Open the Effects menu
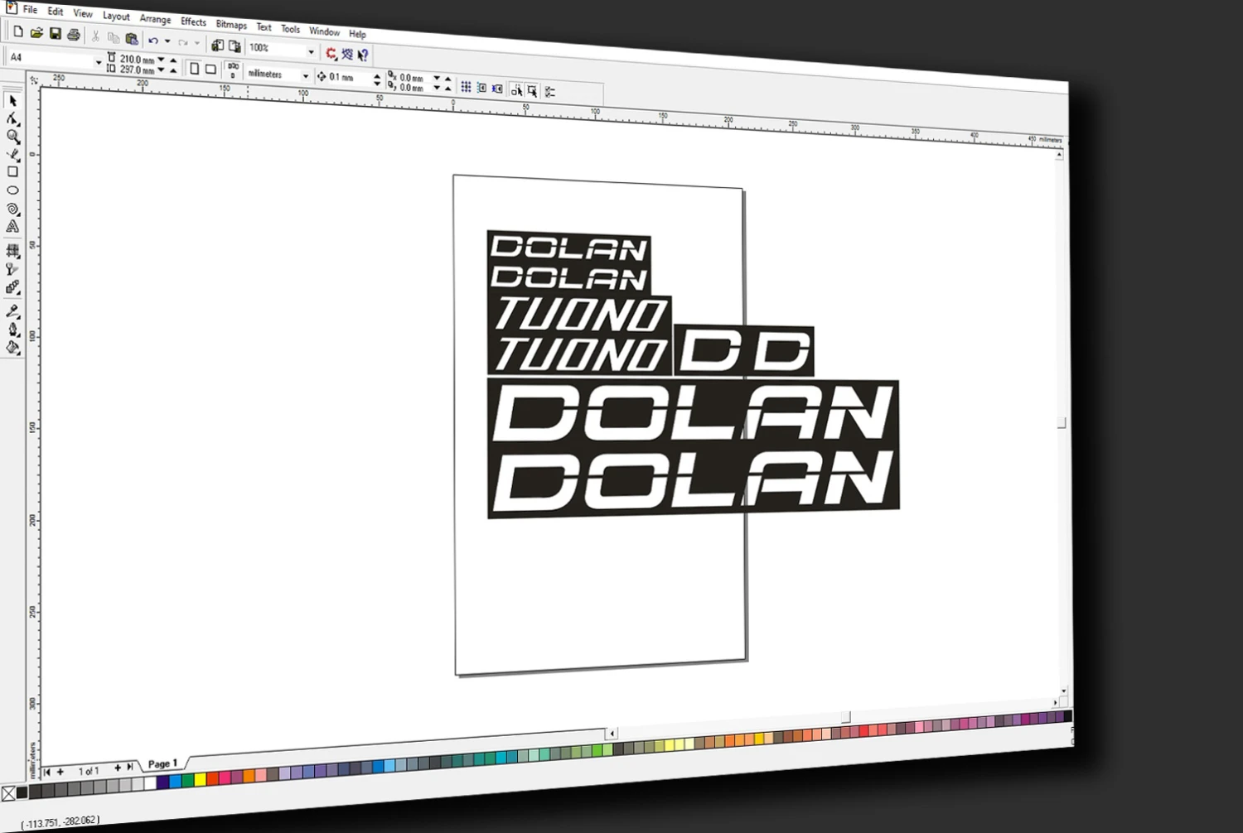 click(193, 22)
